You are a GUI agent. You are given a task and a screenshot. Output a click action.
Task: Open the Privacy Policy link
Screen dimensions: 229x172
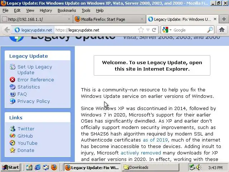click(34, 101)
